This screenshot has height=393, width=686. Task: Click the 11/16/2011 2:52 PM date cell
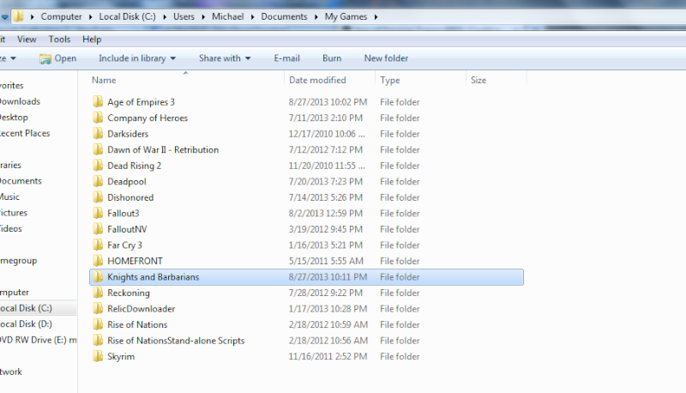pyautogui.click(x=328, y=357)
